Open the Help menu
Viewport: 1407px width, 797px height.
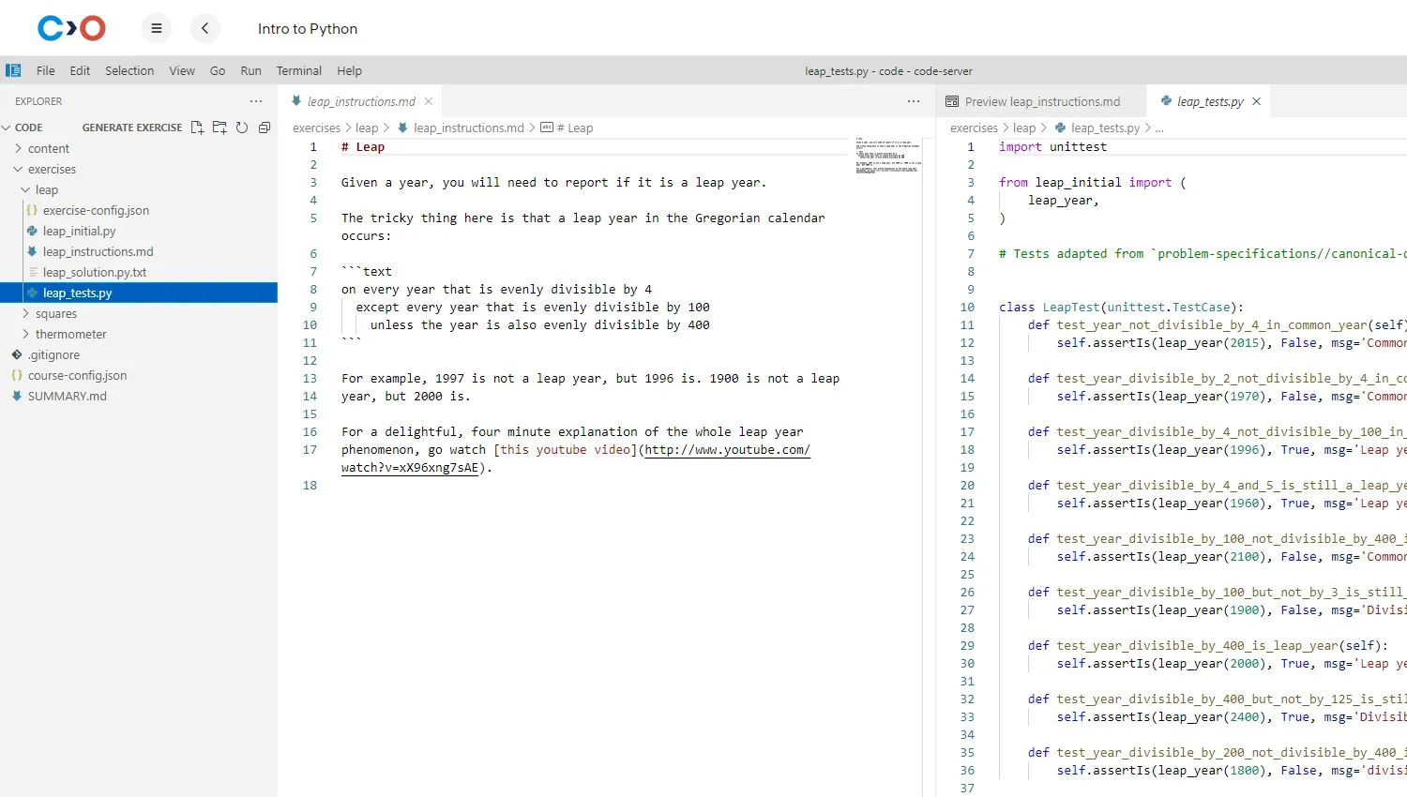[349, 70]
